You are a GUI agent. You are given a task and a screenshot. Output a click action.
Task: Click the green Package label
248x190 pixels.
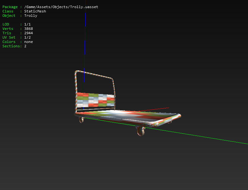click(x=10, y=7)
